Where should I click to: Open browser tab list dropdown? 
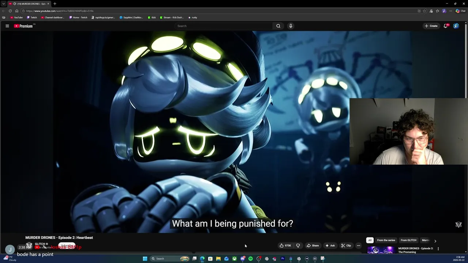point(3,4)
